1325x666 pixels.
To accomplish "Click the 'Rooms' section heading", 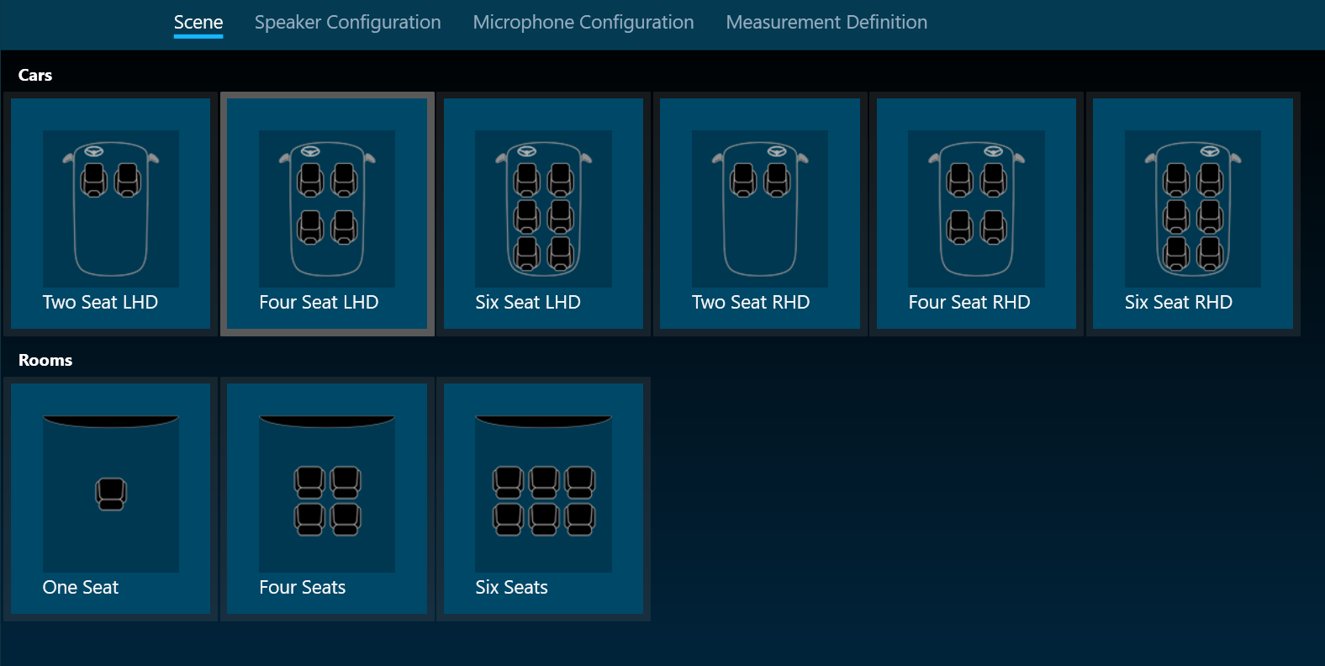I will point(45,361).
